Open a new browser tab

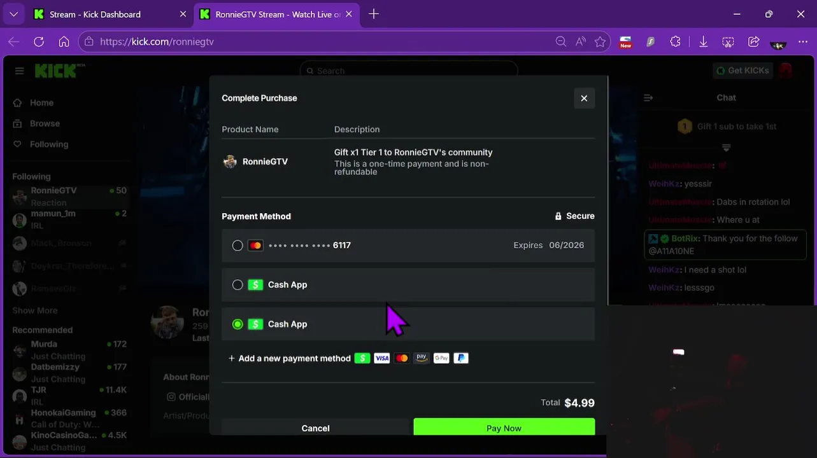coord(374,14)
